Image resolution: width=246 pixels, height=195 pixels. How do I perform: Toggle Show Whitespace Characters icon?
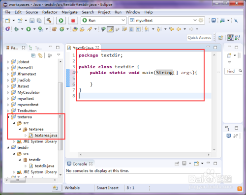pos(138,29)
